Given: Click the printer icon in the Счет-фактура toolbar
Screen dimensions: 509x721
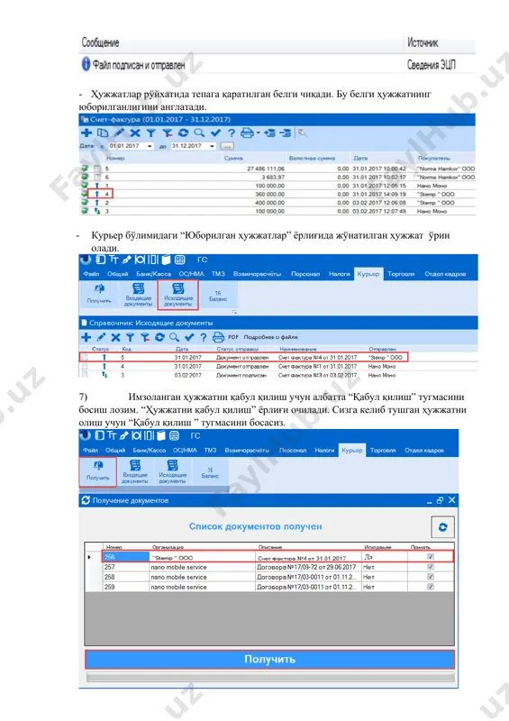Looking at the screenshot, I should coord(247,132).
